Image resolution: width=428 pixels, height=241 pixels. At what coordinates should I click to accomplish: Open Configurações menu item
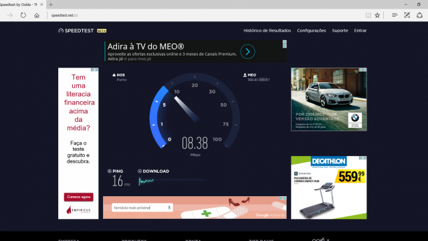coord(312,31)
